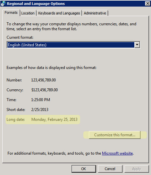The width and height of the screenshot is (151, 175).
Task: Close the Regional and Language Options dialog
Action: coord(147,4)
